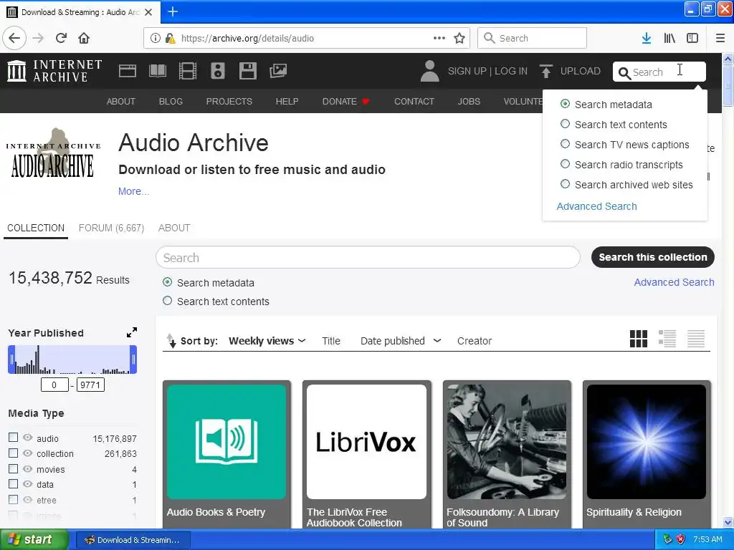This screenshot has height=550, width=734.
Task: Check the movies media type box
Action: (x=13, y=468)
